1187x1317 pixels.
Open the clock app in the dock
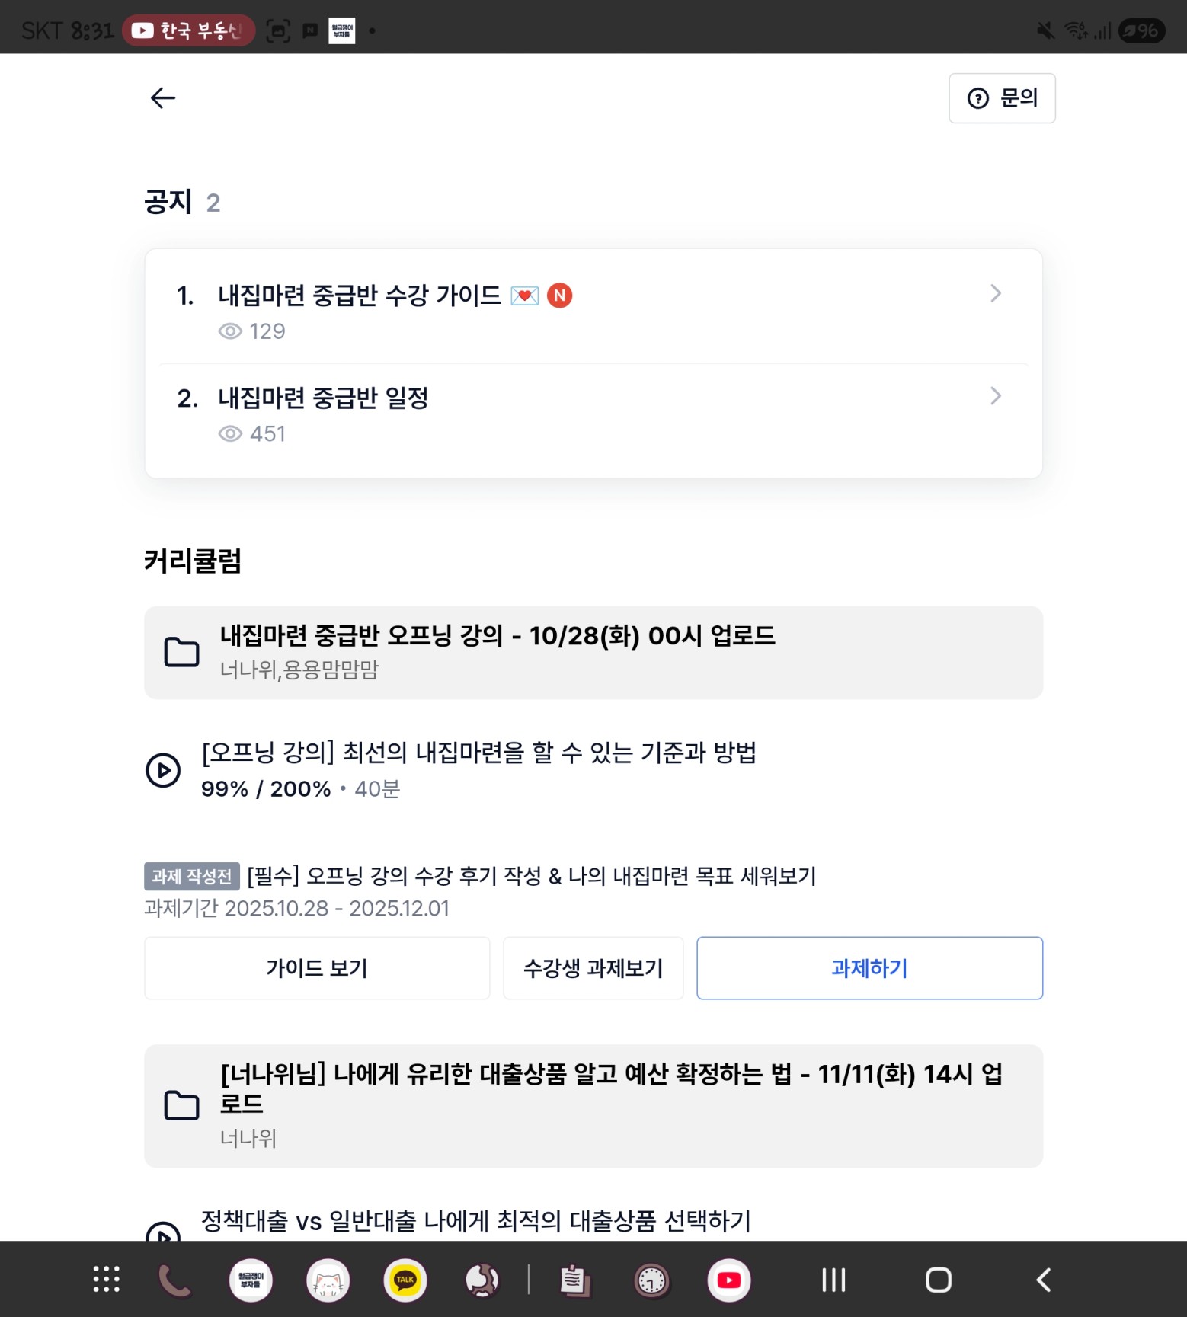click(x=651, y=1280)
